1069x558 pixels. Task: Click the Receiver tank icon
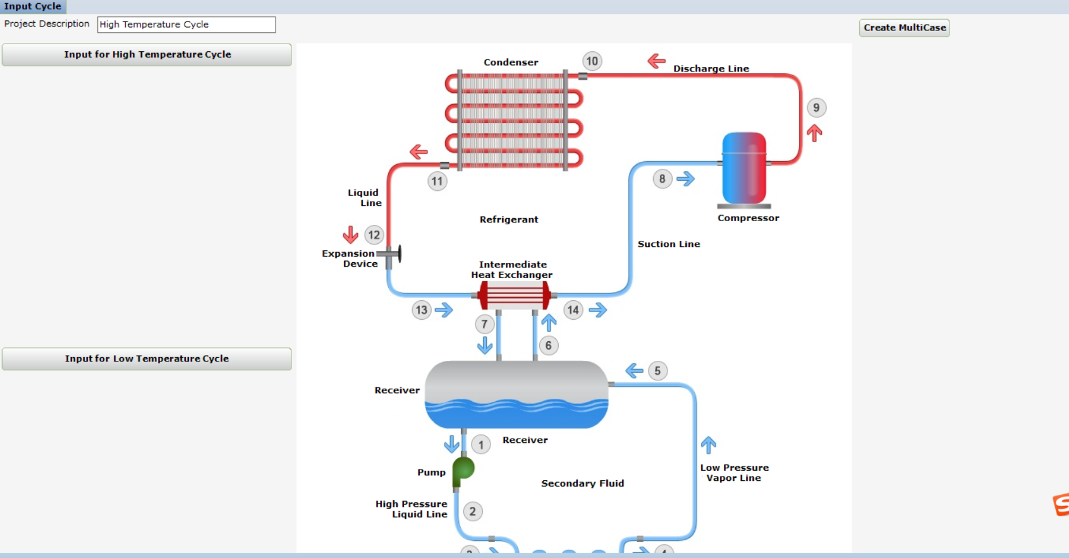click(x=516, y=394)
